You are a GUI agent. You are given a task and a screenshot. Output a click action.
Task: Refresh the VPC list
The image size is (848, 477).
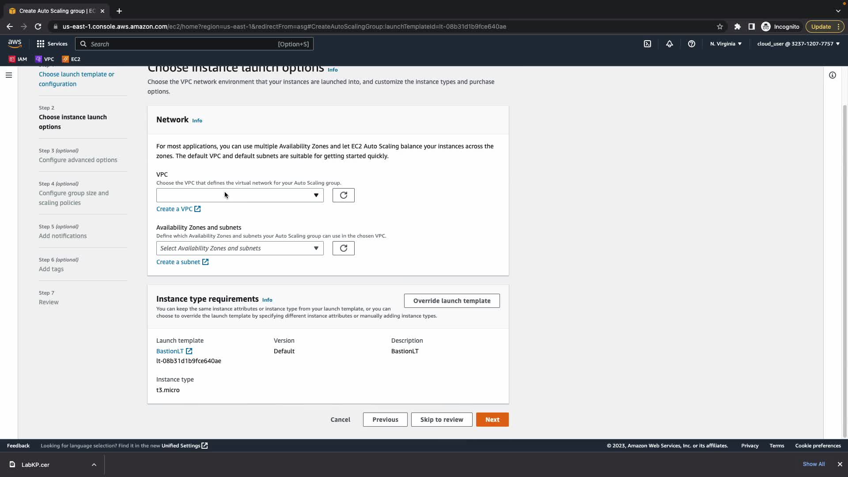tap(343, 195)
